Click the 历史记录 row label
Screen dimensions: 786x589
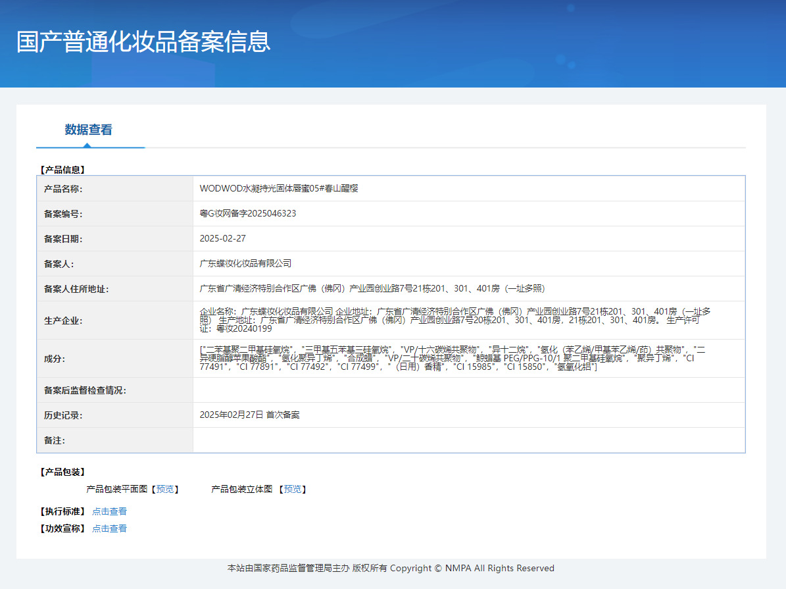point(63,415)
